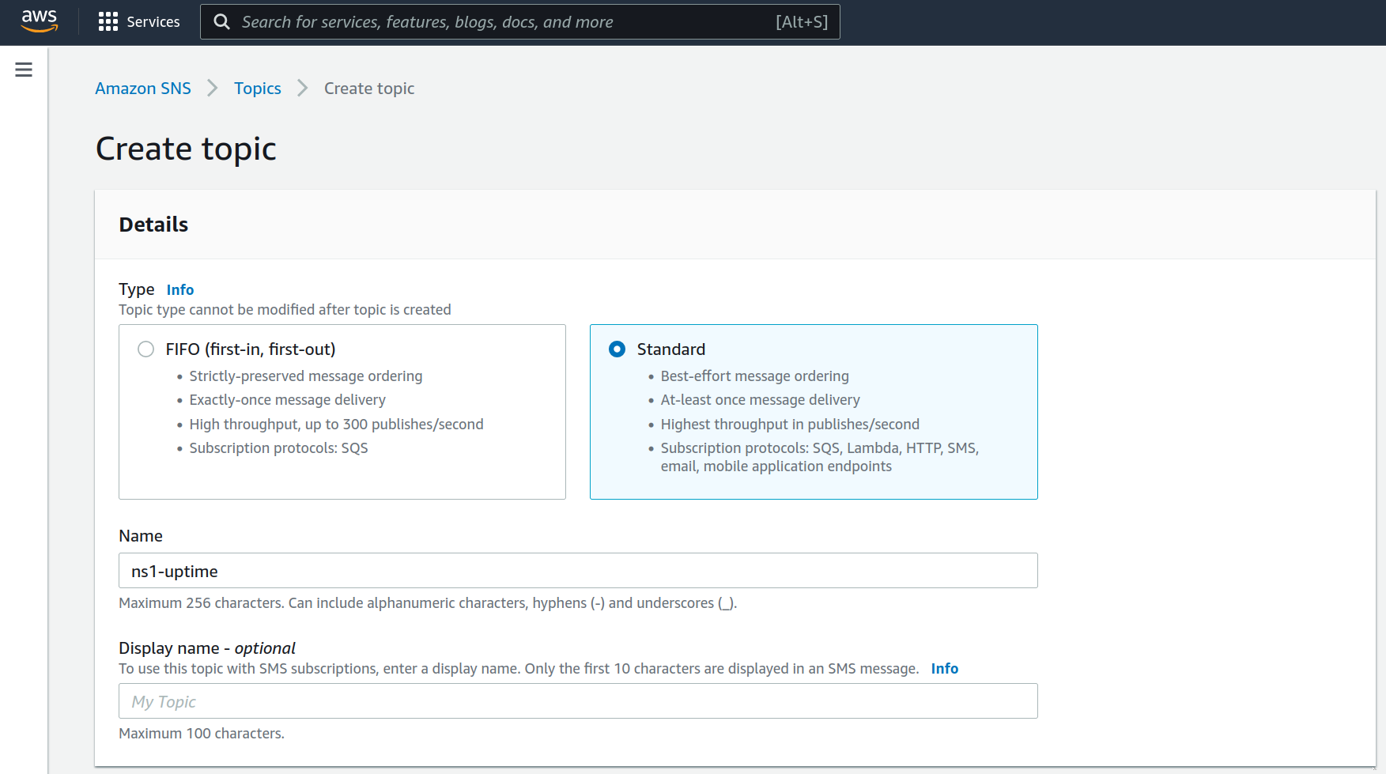This screenshot has width=1386, height=774.
Task: Click 'Maximum 100 characters.' hint text
Action: point(202,734)
